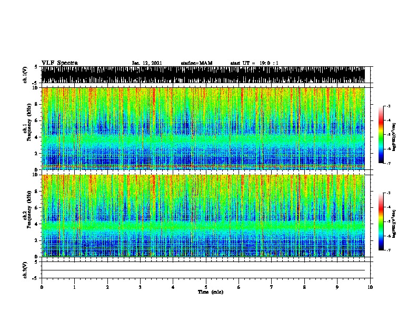Click the time axis tick label "2"
The height and width of the screenshot is (322, 417).
coord(107,287)
